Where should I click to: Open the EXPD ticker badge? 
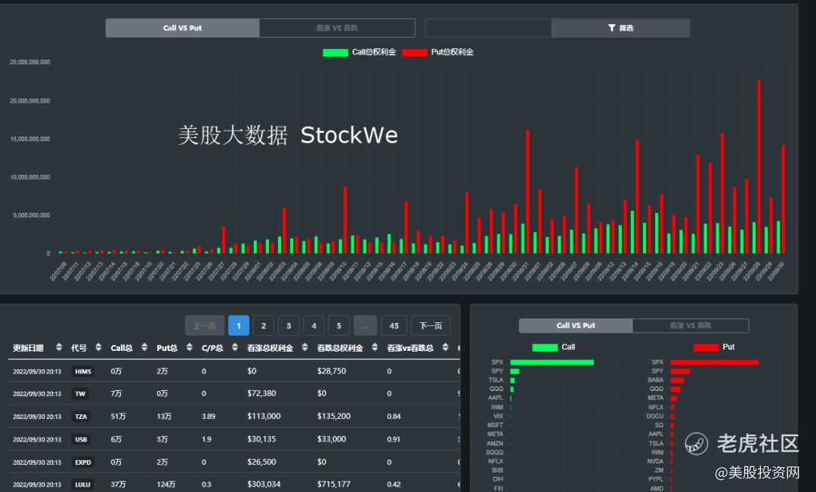tap(83, 463)
